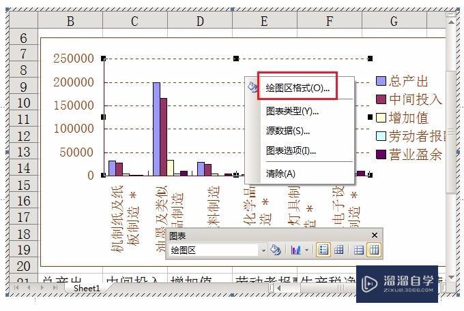Select row 20 header
This screenshot has width=464, height=311.
coord(23,265)
